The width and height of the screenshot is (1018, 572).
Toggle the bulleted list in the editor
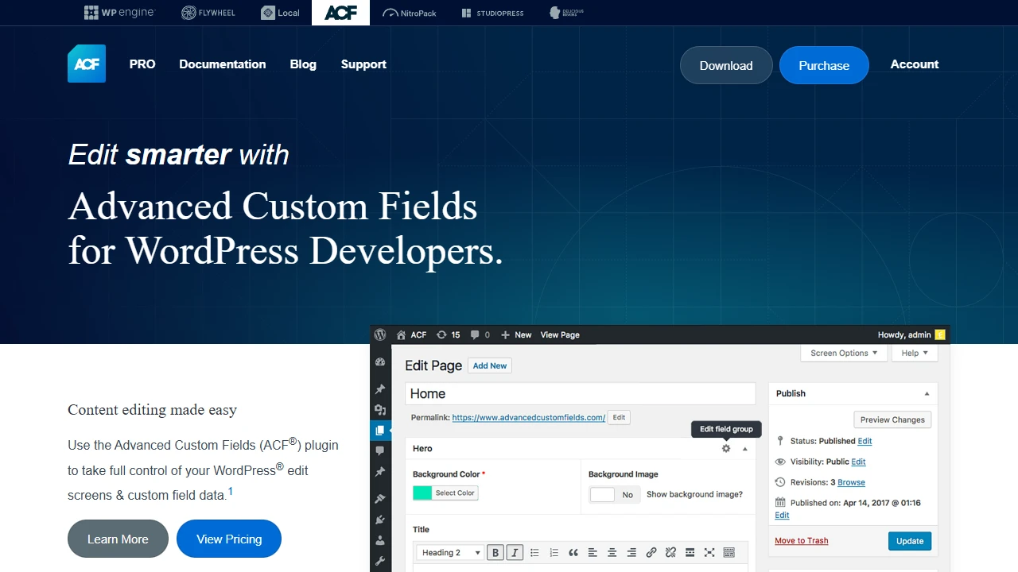(x=534, y=552)
